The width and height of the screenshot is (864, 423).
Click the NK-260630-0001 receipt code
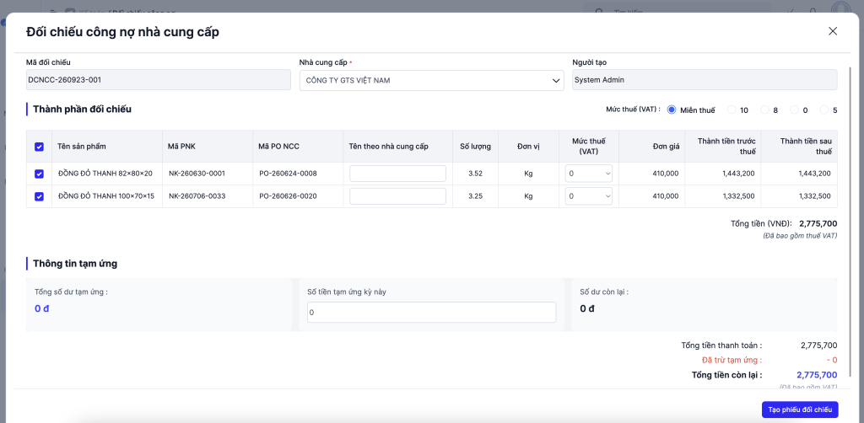(x=197, y=174)
